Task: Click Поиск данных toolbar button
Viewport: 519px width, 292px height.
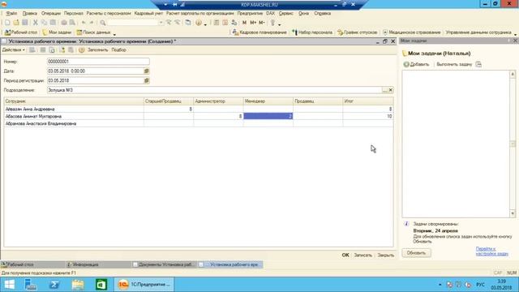Action: pos(93,32)
